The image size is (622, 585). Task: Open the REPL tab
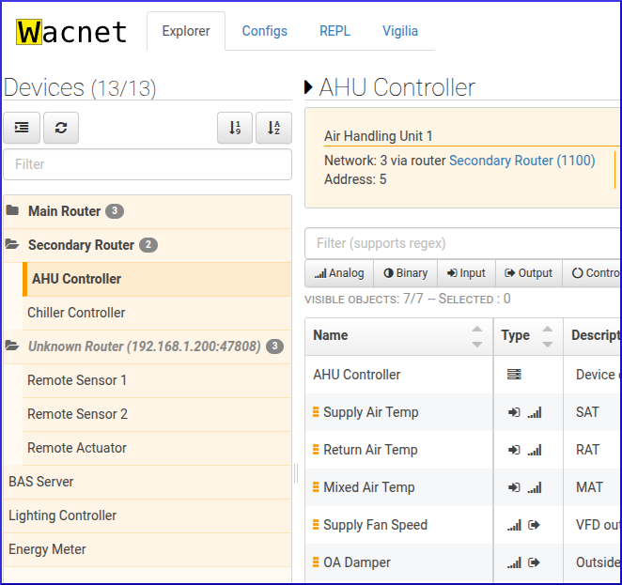pyautogui.click(x=334, y=31)
